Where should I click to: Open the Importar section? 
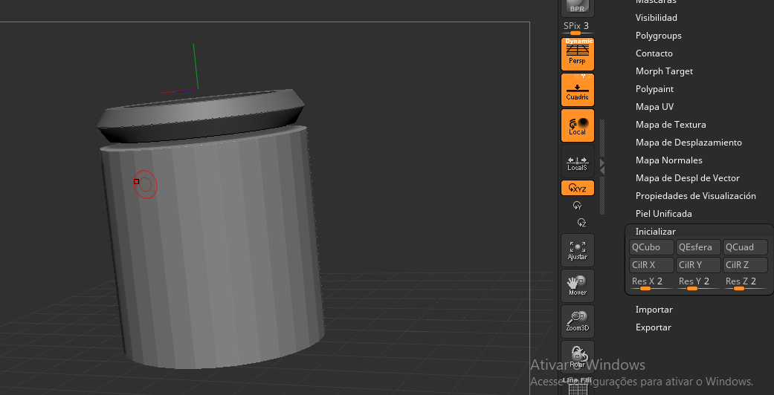(x=654, y=310)
